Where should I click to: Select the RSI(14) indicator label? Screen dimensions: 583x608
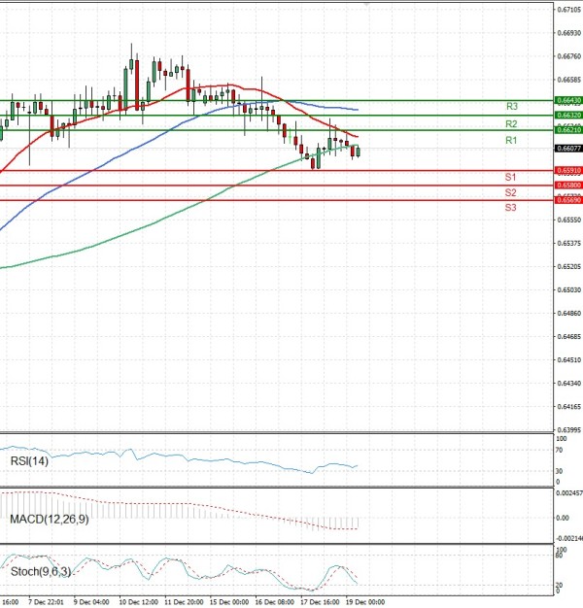click(29, 460)
